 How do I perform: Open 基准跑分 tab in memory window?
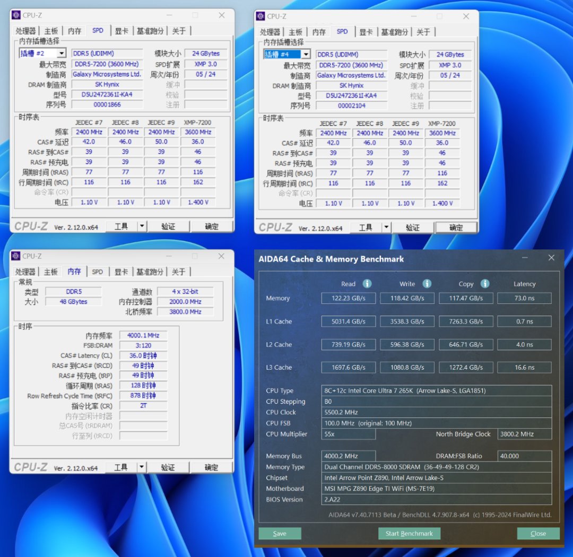coord(150,272)
